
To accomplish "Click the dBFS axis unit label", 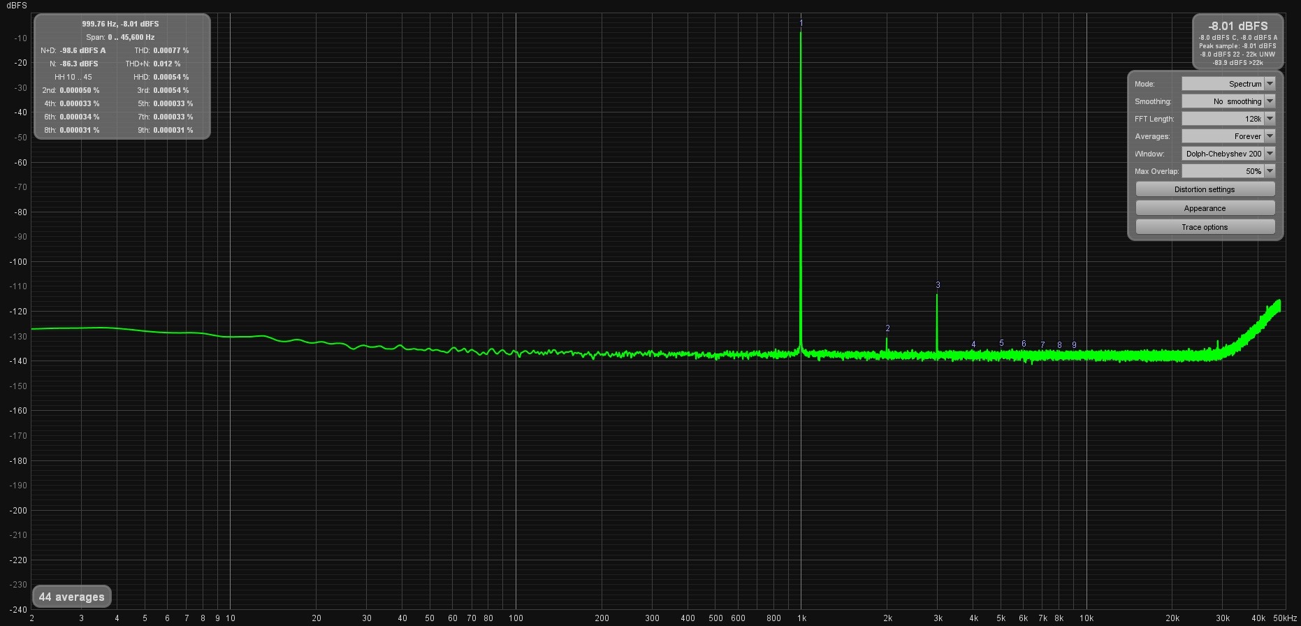I will pyautogui.click(x=17, y=6).
